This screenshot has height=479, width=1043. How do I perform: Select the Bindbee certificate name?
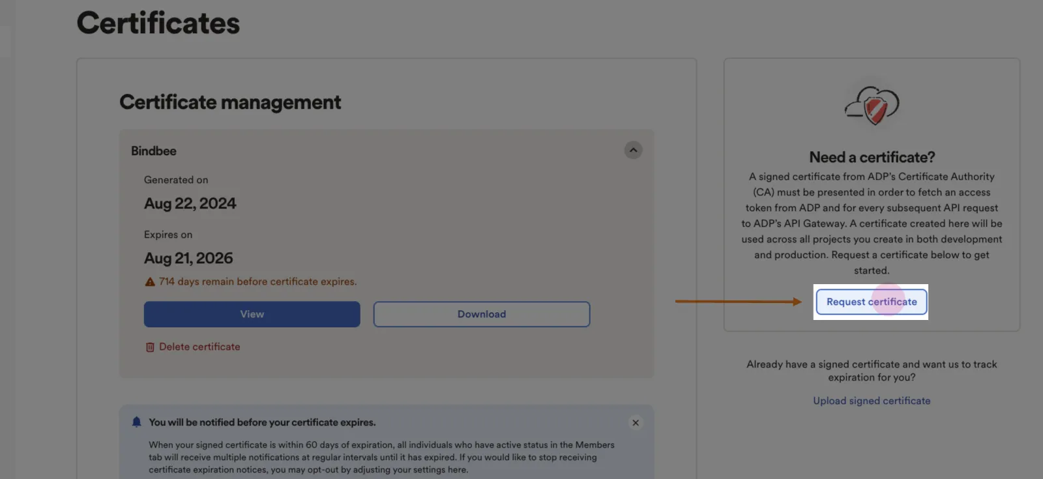154,151
